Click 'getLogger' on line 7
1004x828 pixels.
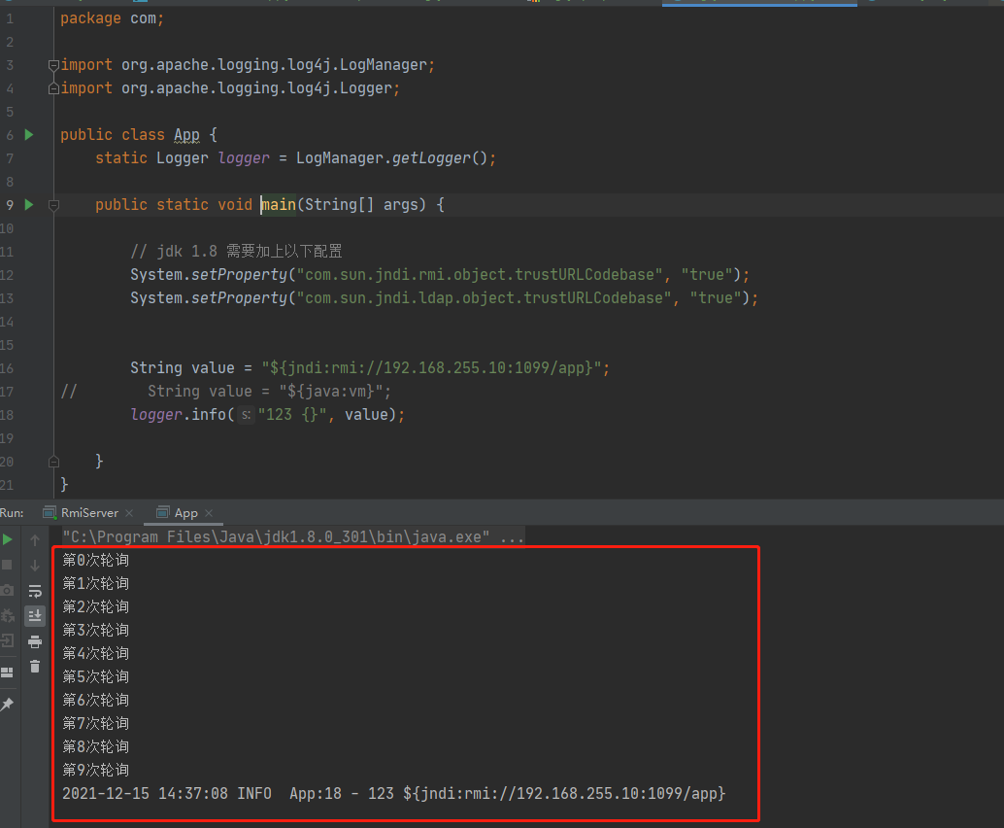(x=431, y=158)
